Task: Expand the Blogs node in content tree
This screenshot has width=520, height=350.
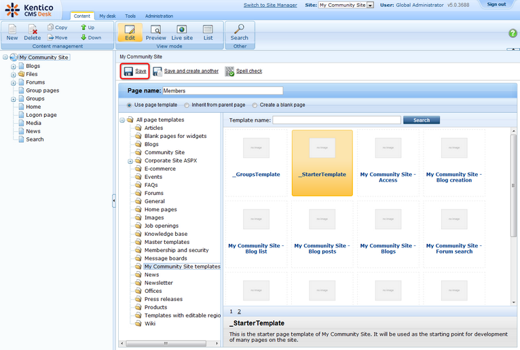Action: click(13, 67)
